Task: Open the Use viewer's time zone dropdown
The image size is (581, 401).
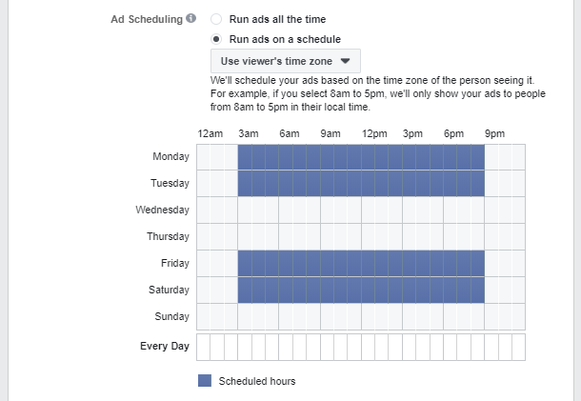Action: pyautogui.click(x=286, y=61)
